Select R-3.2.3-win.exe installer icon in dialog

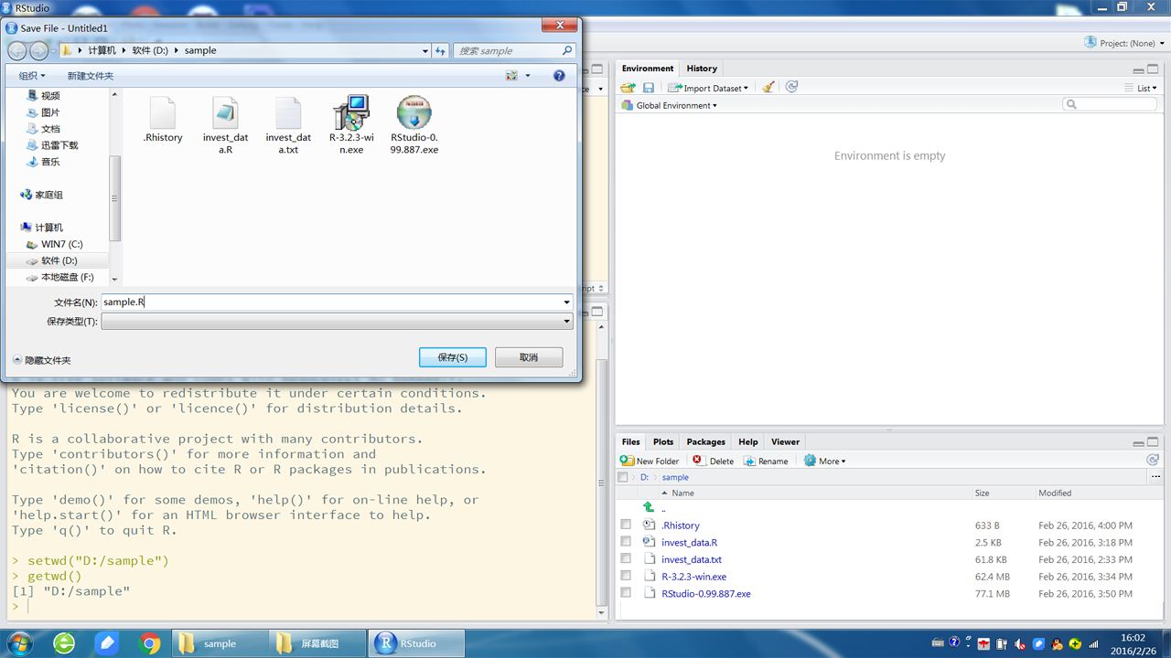tap(351, 113)
